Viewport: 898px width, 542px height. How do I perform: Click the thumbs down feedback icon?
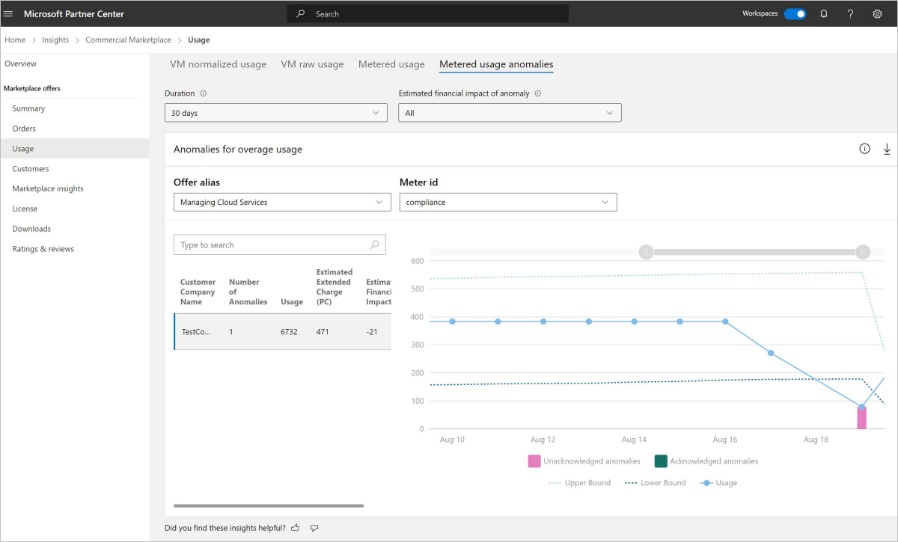(x=314, y=528)
